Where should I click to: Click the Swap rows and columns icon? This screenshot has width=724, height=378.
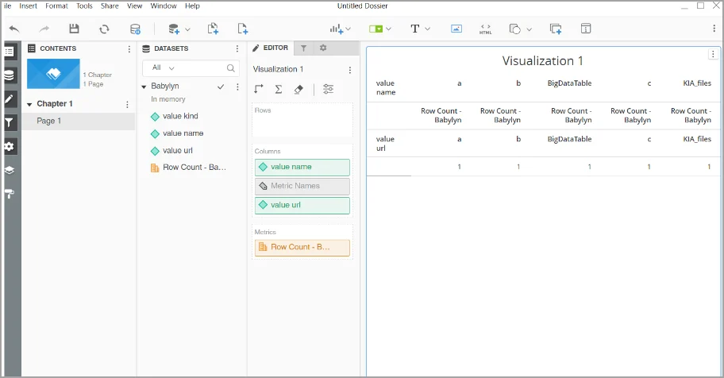point(259,89)
